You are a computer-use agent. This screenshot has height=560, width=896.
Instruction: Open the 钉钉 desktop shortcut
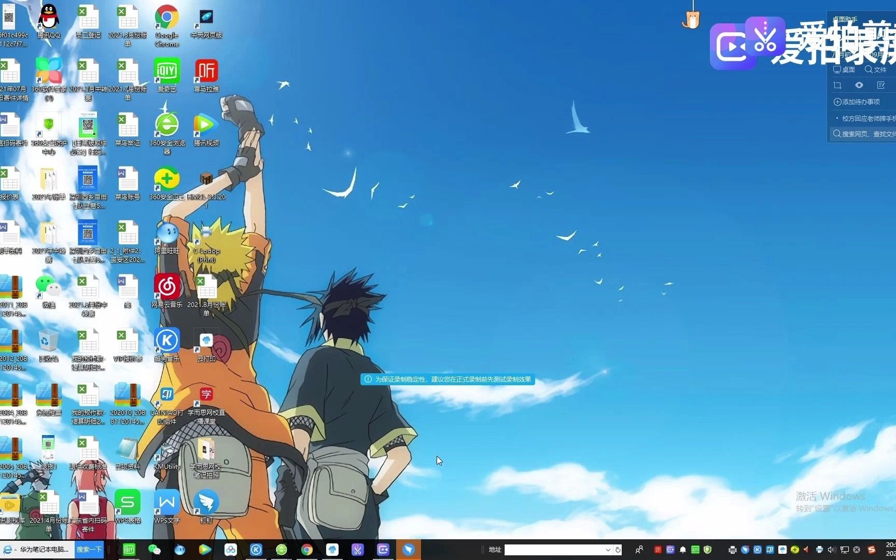[x=206, y=507]
